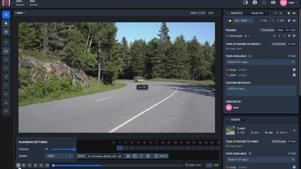The width and height of the screenshot is (301, 169).
Task: Enter fullscreen mode from the top bar
Action: pyautogui.click(x=264, y=2)
